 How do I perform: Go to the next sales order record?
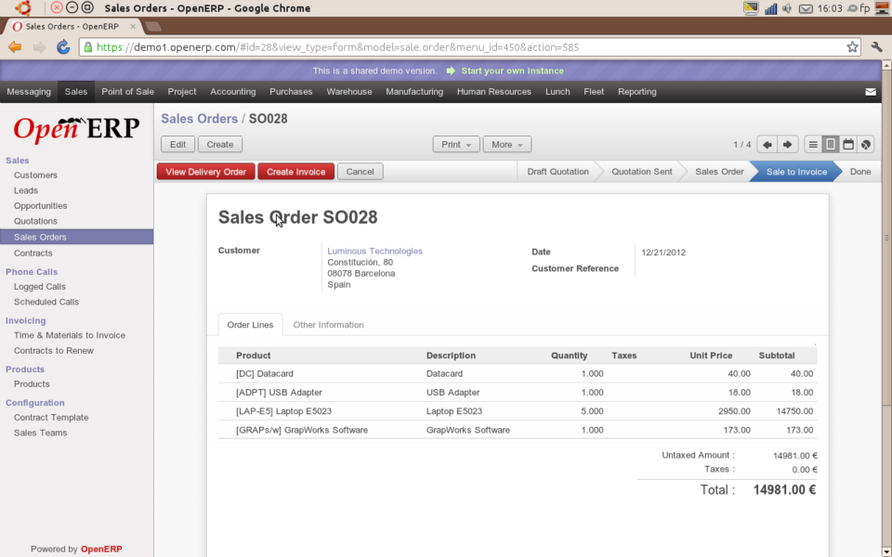(x=787, y=145)
